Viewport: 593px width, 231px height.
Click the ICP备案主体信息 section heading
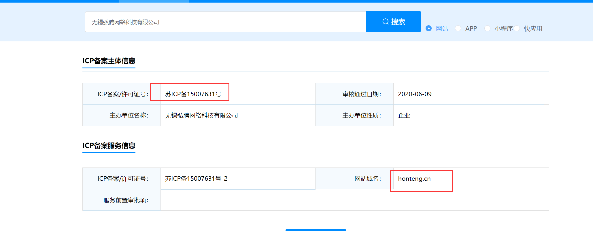(109, 61)
